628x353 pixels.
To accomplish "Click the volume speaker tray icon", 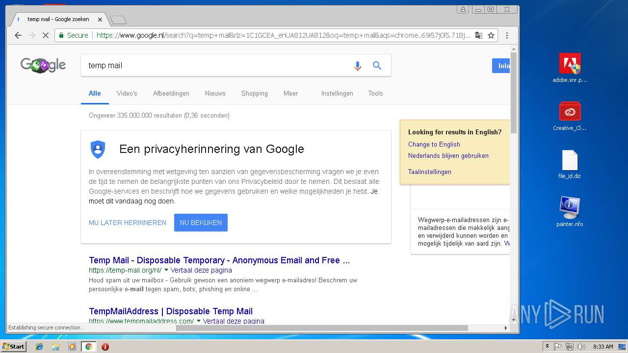I will [x=581, y=347].
